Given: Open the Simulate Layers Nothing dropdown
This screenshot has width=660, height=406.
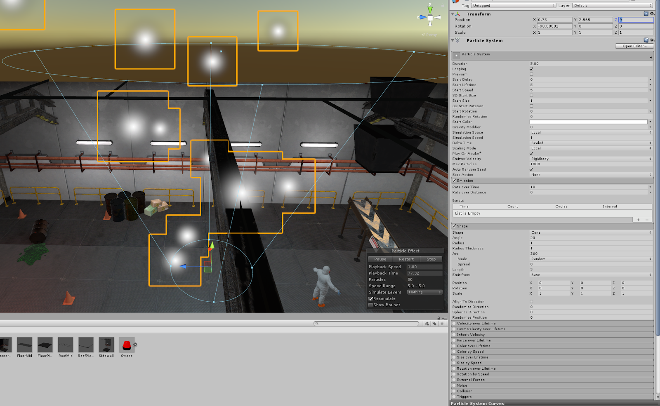Looking at the screenshot, I should 424,292.
